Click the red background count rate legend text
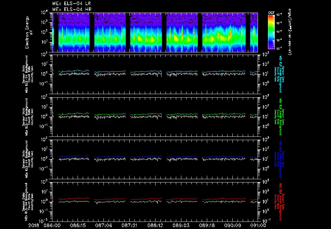This screenshot has height=229, width=331. [x=280, y=201]
